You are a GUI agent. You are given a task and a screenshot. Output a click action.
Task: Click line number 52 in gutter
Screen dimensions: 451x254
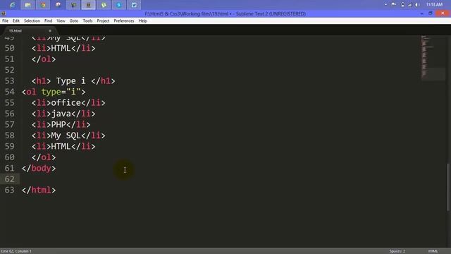pos(9,70)
